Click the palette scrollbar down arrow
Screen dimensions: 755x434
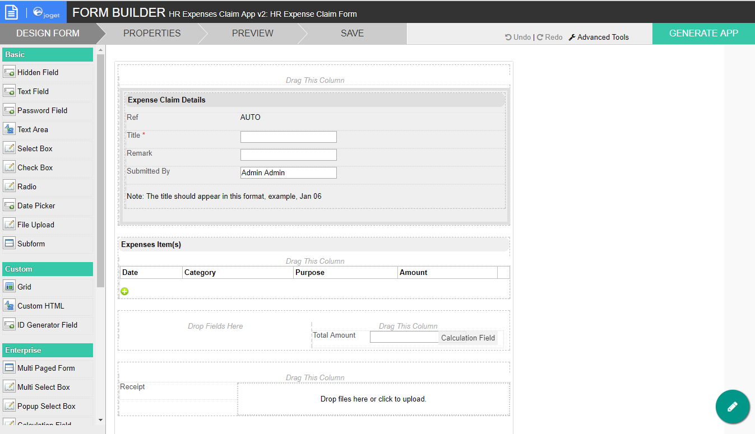(101, 419)
